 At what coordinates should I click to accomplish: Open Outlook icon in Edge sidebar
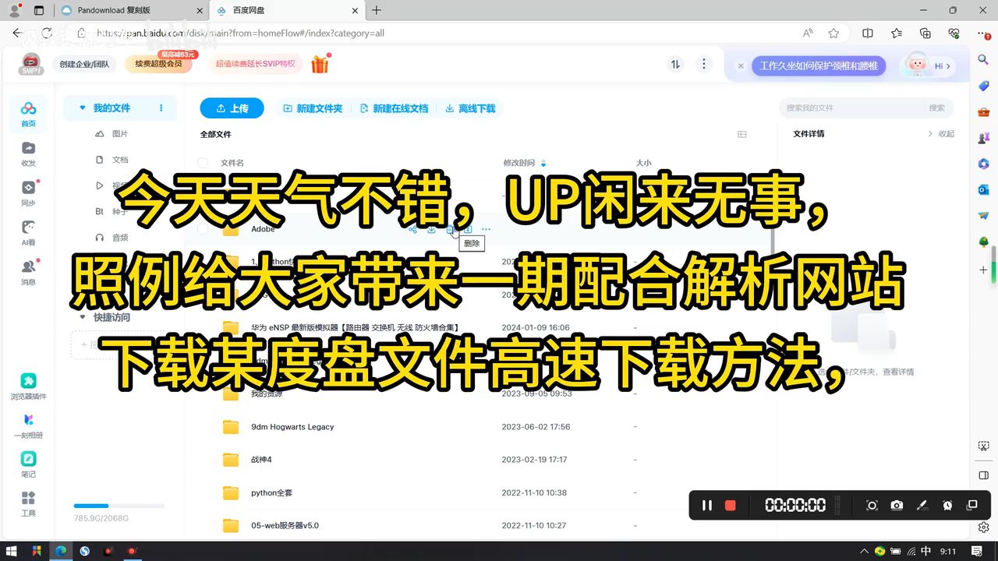(984, 189)
